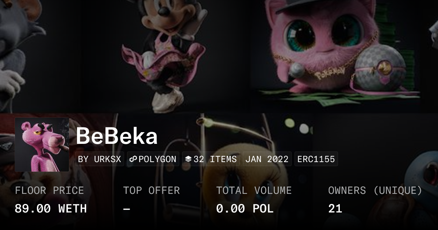
Task: Select the 89.00 WETH floor price value
Action: click(51, 209)
